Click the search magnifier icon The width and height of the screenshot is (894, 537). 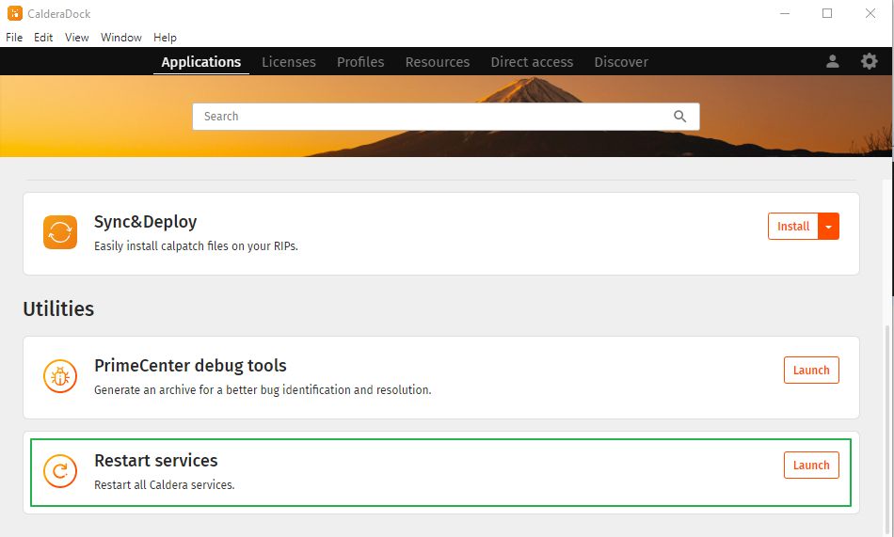coord(680,117)
